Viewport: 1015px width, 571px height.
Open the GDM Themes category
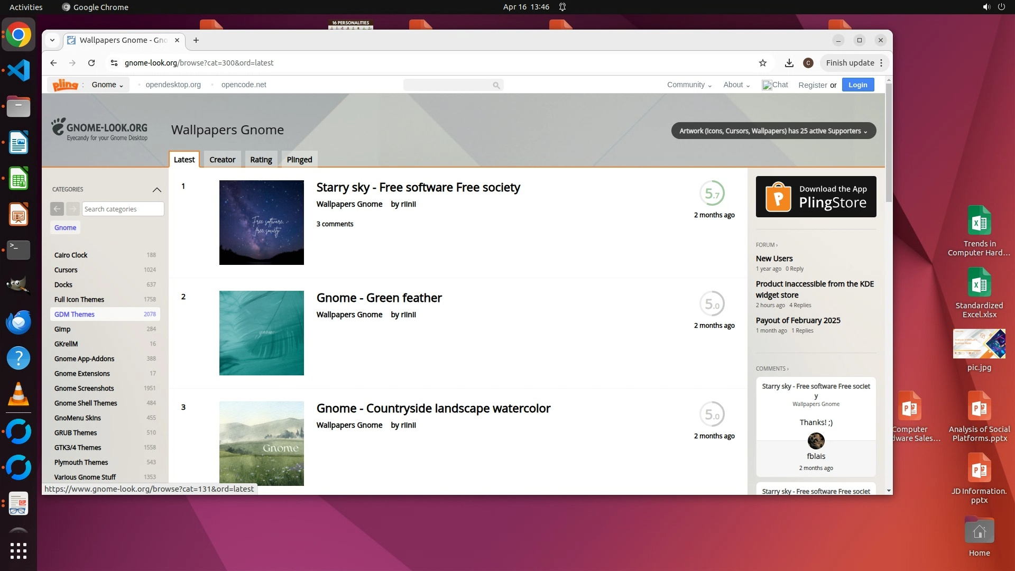(x=75, y=314)
